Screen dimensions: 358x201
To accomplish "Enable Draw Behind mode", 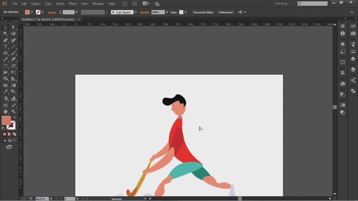I will [10, 141].
